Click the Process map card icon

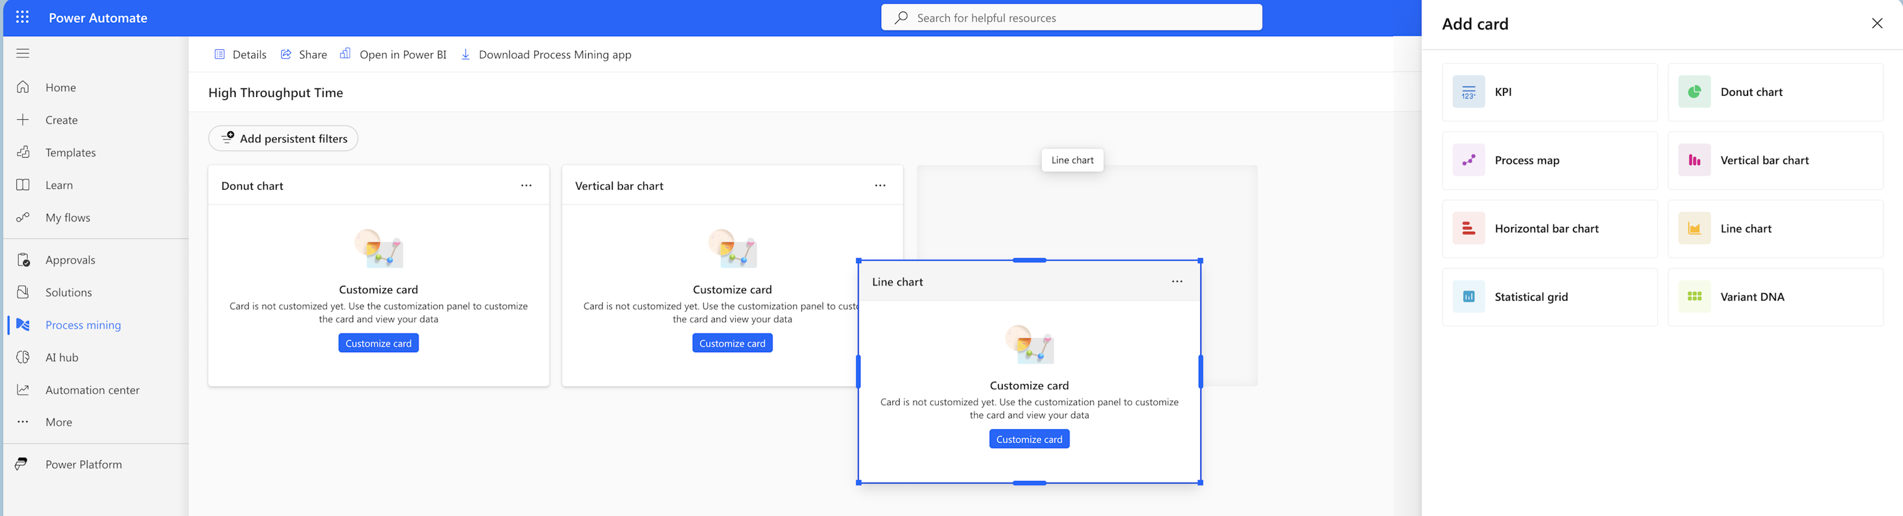[x=1469, y=160]
